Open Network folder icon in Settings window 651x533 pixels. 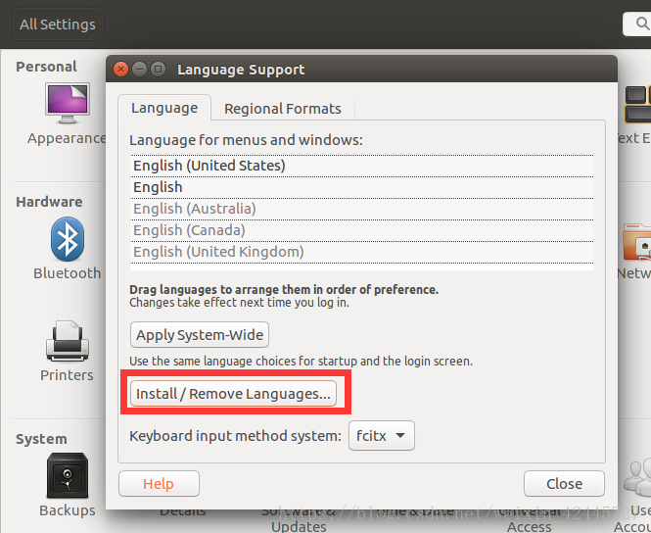coord(637,242)
